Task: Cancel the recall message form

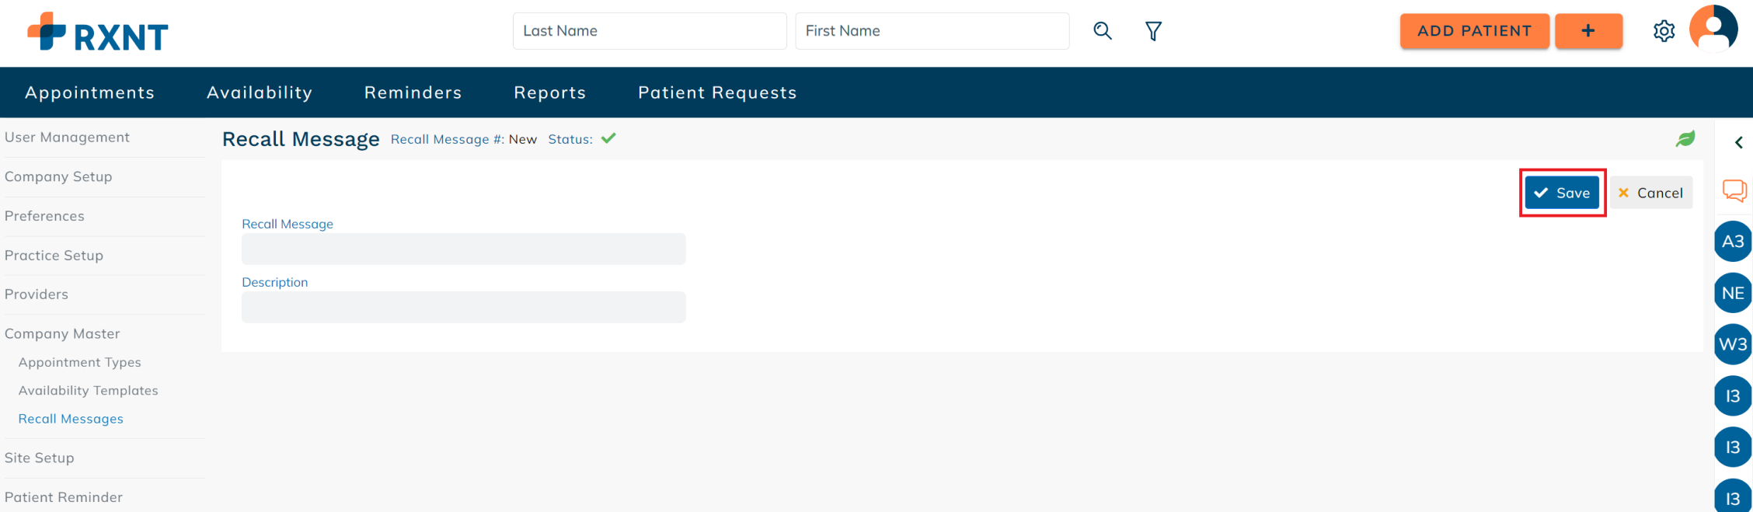Action: pos(1650,193)
